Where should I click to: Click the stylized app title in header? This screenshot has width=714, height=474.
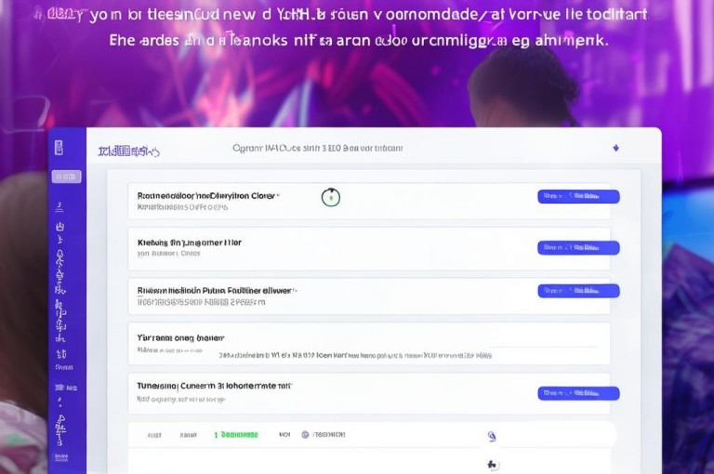point(129,151)
